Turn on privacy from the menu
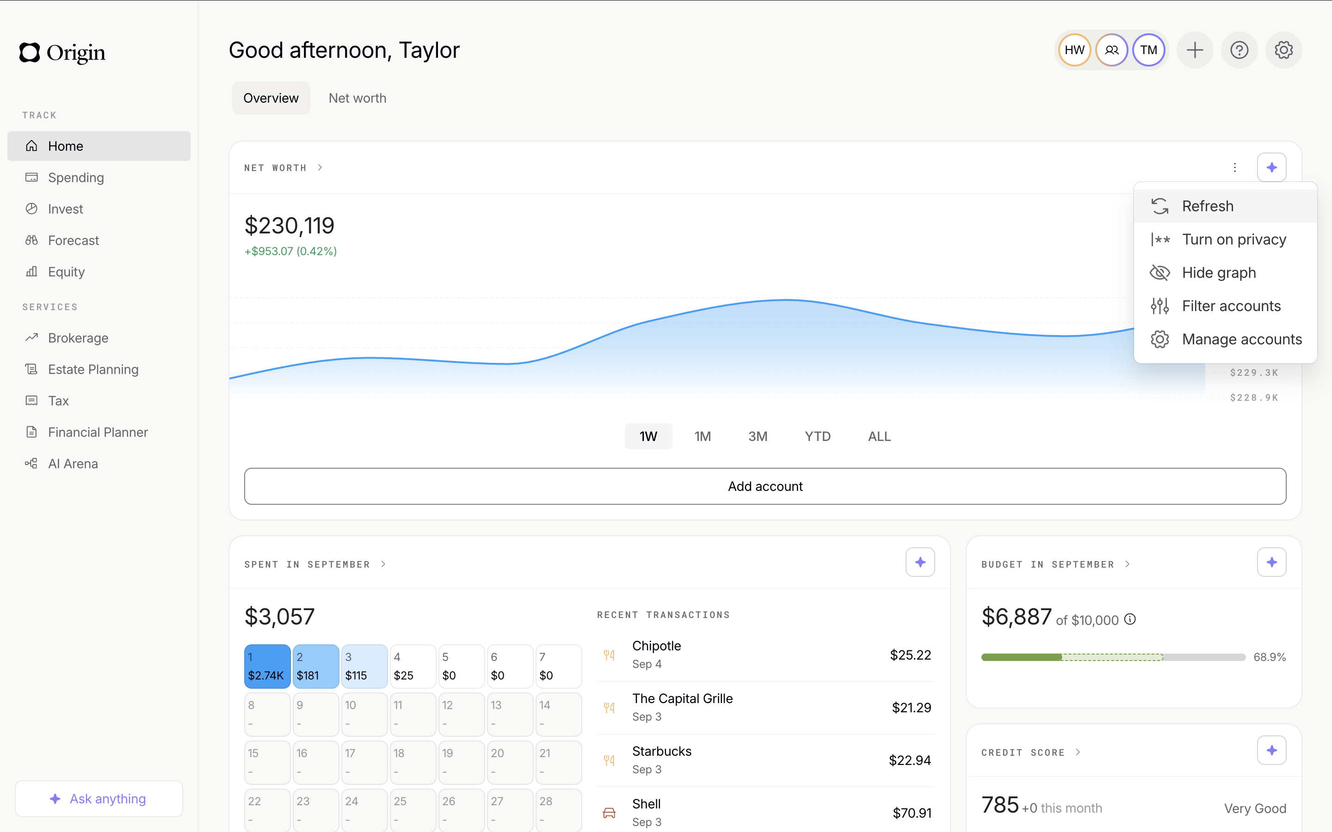Screen dimensions: 1332x832 [1233, 239]
